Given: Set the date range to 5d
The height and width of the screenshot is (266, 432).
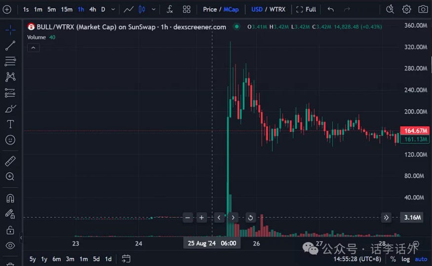Looking at the screenshot, I should click(x=96, y=259).
